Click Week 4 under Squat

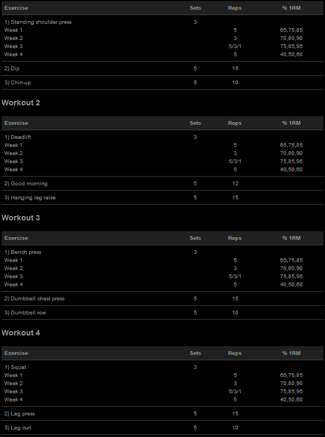14,400
